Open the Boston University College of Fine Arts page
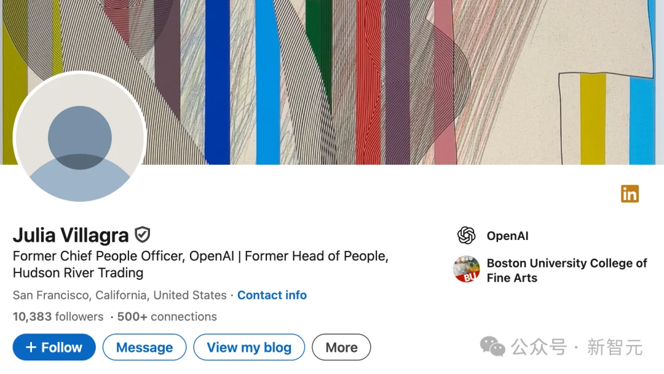Screen dimensions: 664x374 coord(566,271)
